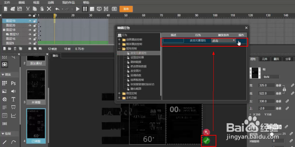Lock layer 图层19
Viewport: 295px width, 147px height.
pos(35,21)
